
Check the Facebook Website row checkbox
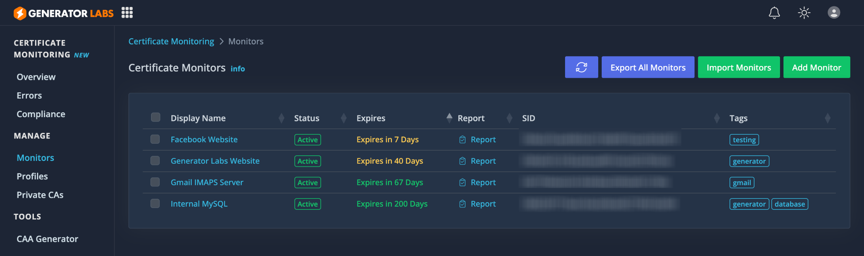pos(155,139)
